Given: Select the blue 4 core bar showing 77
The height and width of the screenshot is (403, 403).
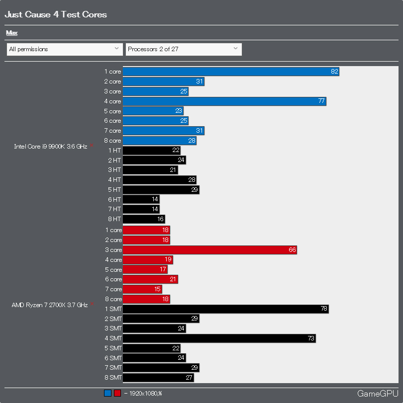Looking at the screenshot, I should coord(224,101).
